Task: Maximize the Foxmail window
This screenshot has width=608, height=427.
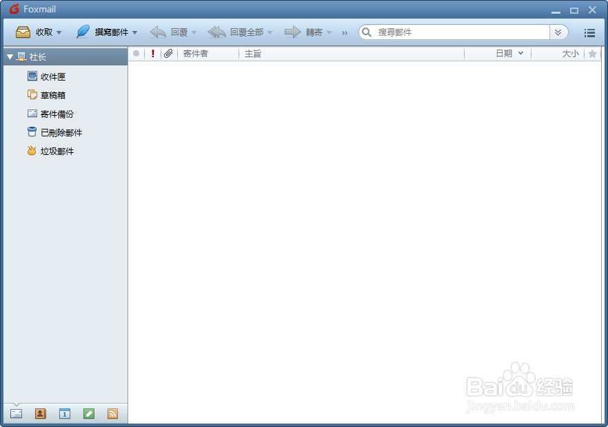Action: coord(574,11)
